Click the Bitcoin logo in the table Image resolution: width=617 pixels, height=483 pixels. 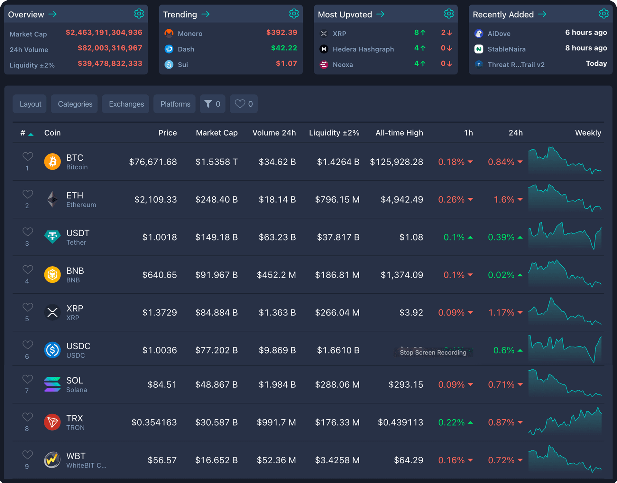(52, 162)
